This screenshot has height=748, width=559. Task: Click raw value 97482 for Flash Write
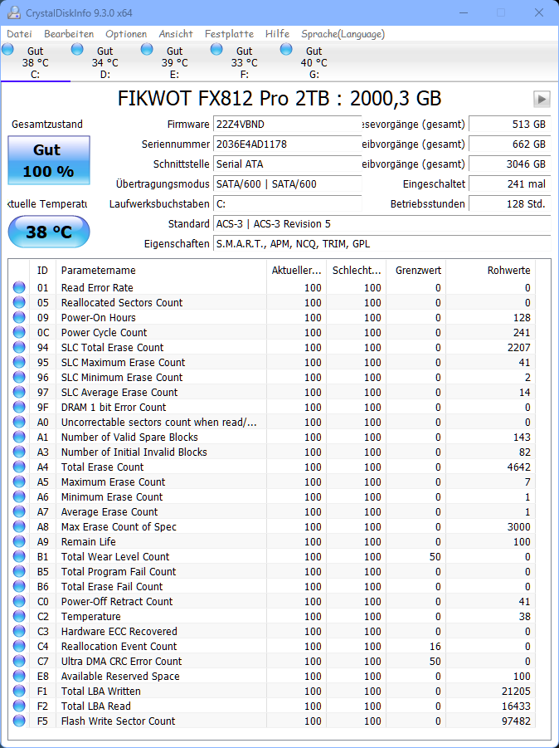coord(516,721)
